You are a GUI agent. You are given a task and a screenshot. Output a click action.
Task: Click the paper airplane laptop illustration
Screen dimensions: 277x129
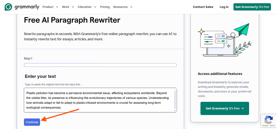[225, 40]
